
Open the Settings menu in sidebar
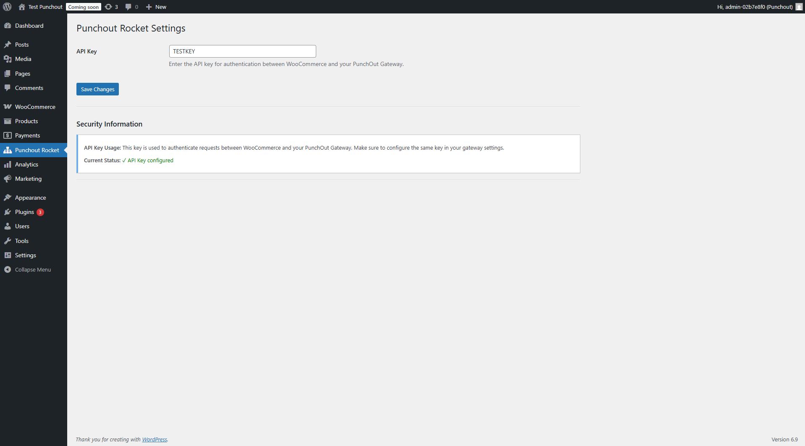[x=25, y=255]
